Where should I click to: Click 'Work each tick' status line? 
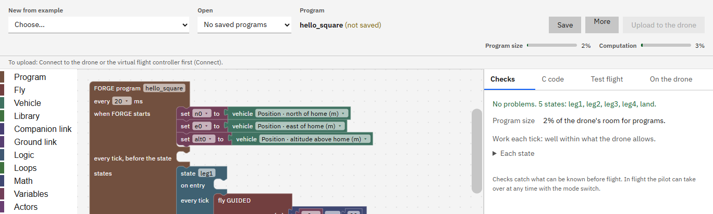tap(574, 139)
